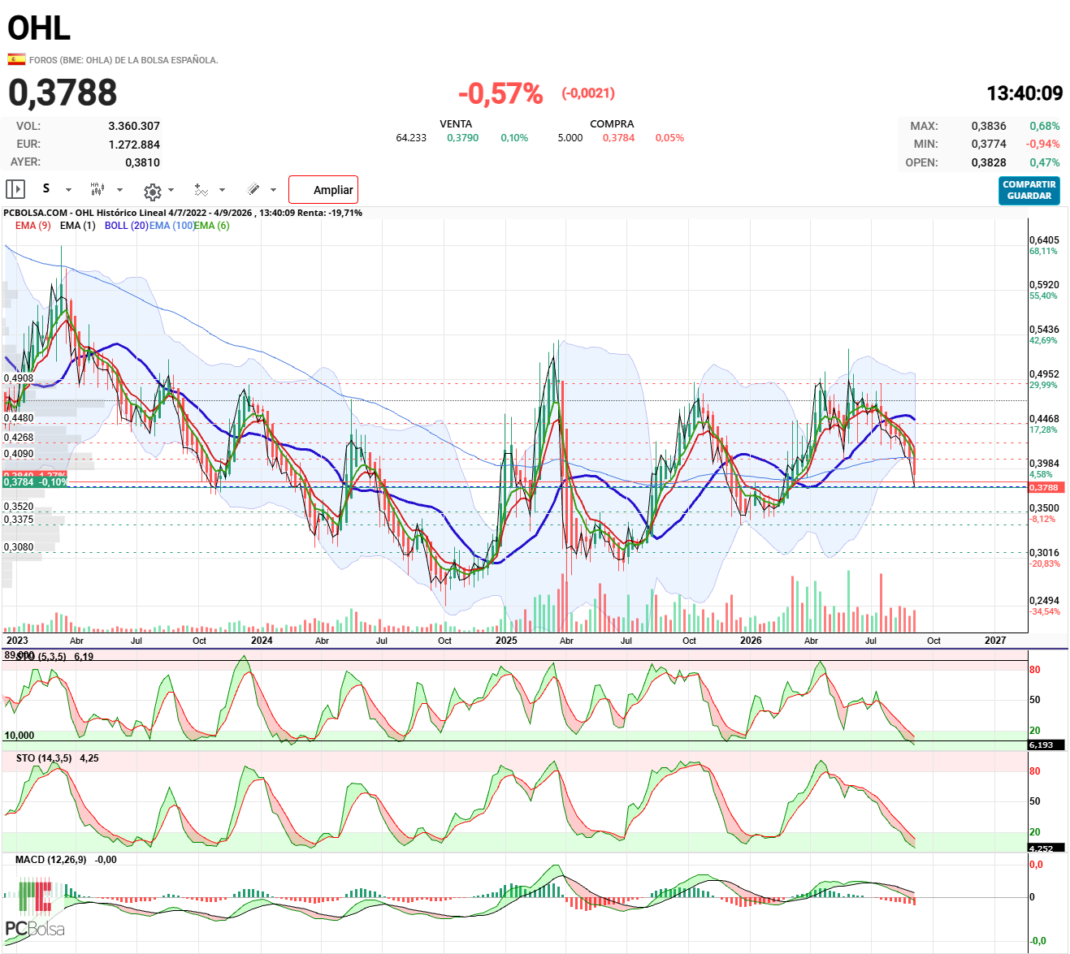Click the volume value 3.360.307
This screenshot has height=954, width=1070.
click(x=134, y=127)
